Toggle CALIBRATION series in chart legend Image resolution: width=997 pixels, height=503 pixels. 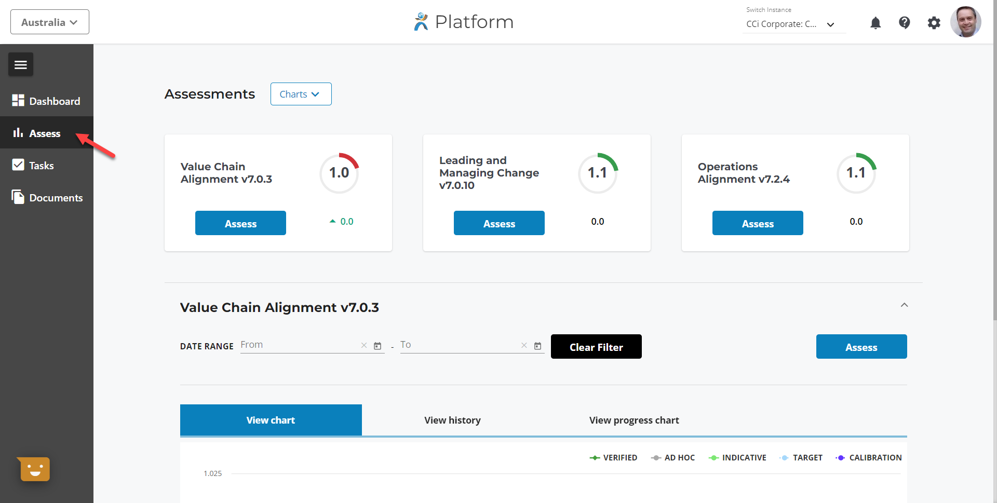[868, 457]
